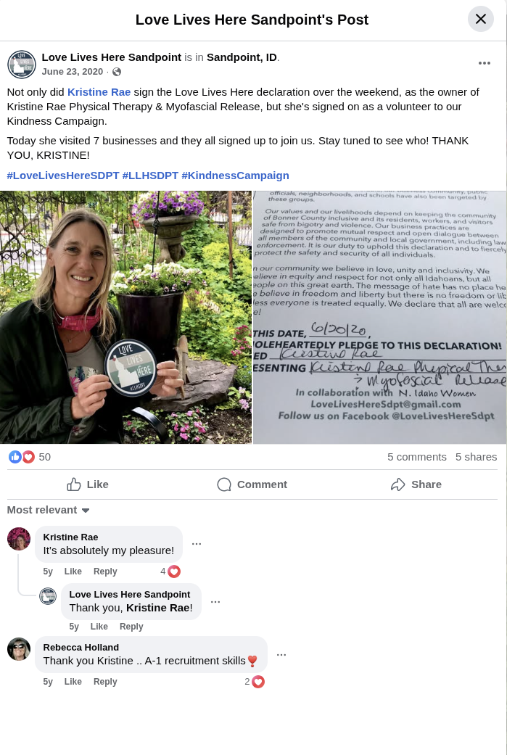The image size is (507, 755).
Task: Click heart reaction on Kristine Rae's comment
Action: (x=174, y=572)
